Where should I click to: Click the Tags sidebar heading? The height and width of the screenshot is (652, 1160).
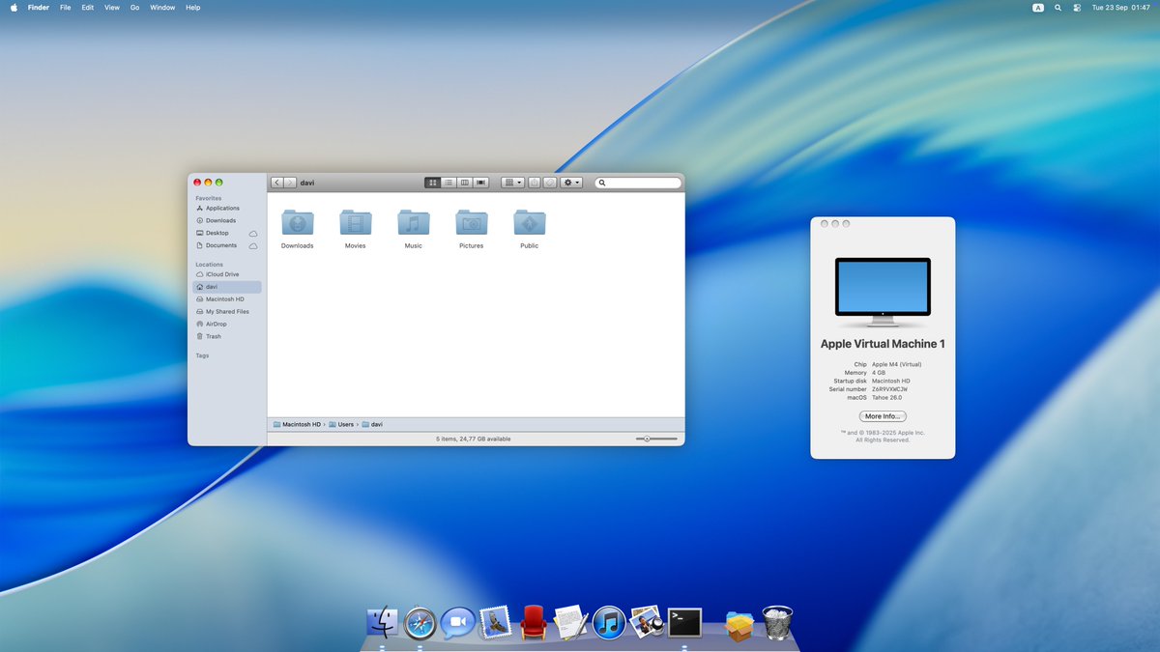(202, 355)
